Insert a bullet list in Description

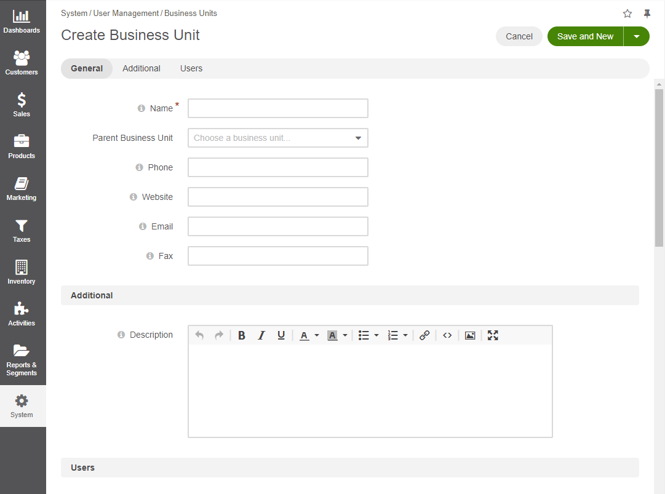(364, 335)
